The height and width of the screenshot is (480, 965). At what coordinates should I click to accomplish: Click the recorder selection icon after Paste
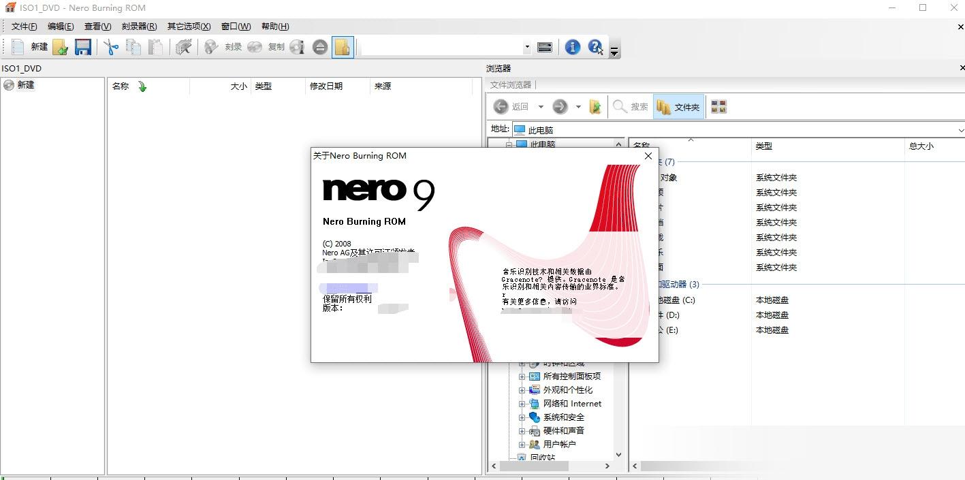pyautogui.click(x=183, y=47)
